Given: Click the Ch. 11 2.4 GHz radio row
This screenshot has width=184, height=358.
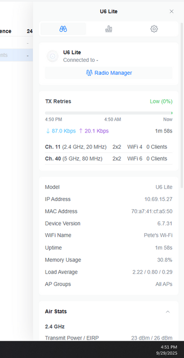Looking at the screenshot, I should (109, 147).
